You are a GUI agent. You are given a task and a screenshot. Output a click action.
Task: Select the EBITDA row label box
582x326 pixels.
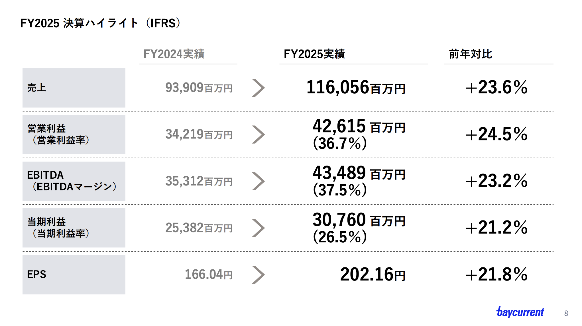(x=74, y=181)
